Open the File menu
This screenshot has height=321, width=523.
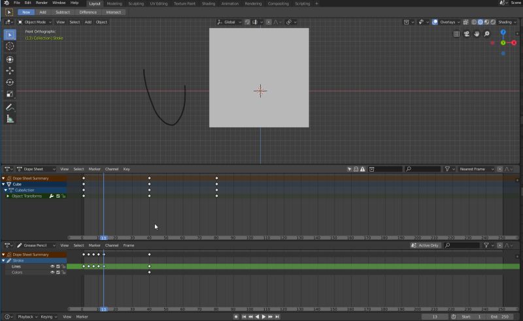point(17,3)
